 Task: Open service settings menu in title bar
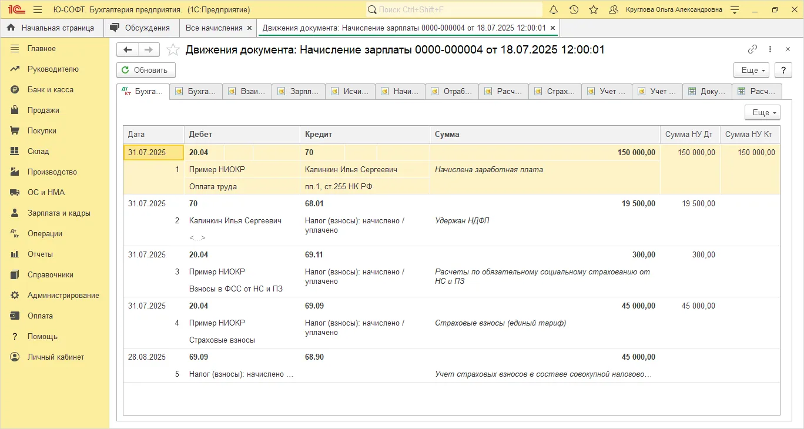pos(735,10)
